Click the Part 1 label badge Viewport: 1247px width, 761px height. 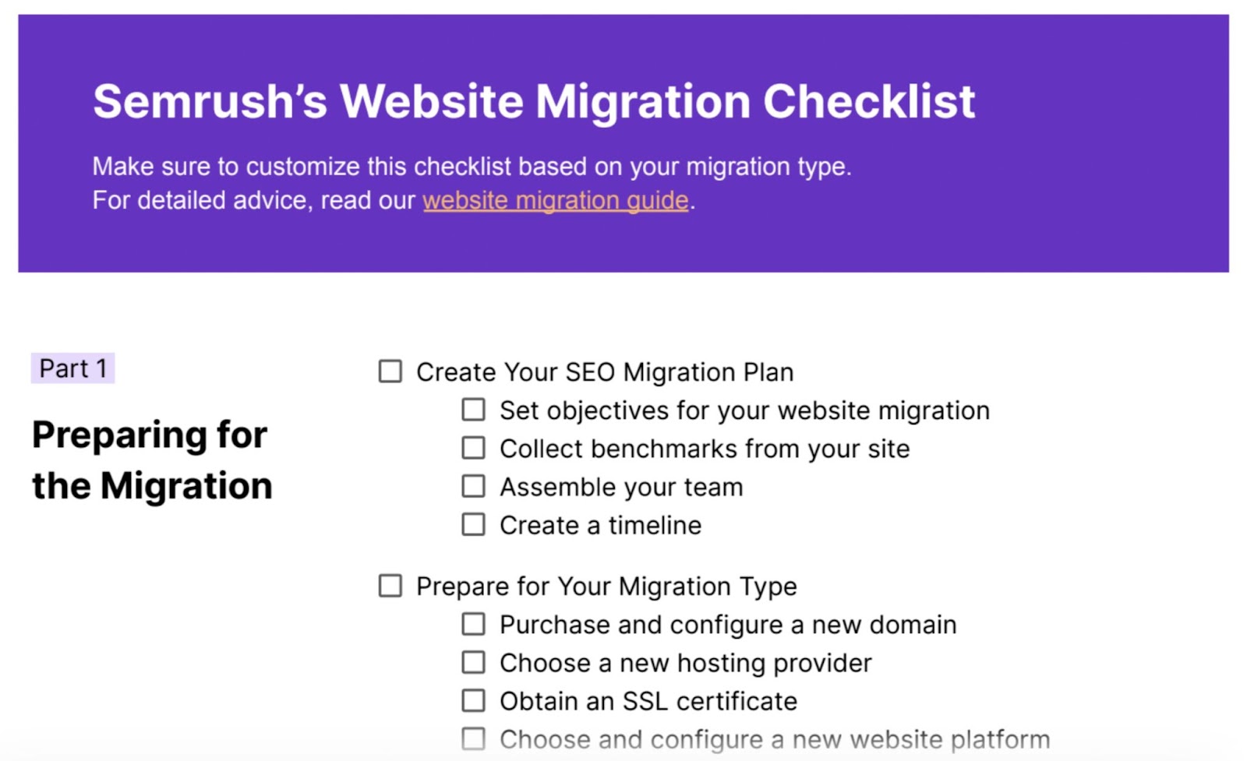[x=72, y=368]
